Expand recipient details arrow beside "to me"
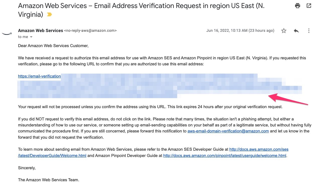Viewport: 314px width, 184px height. tap(31, 37)
